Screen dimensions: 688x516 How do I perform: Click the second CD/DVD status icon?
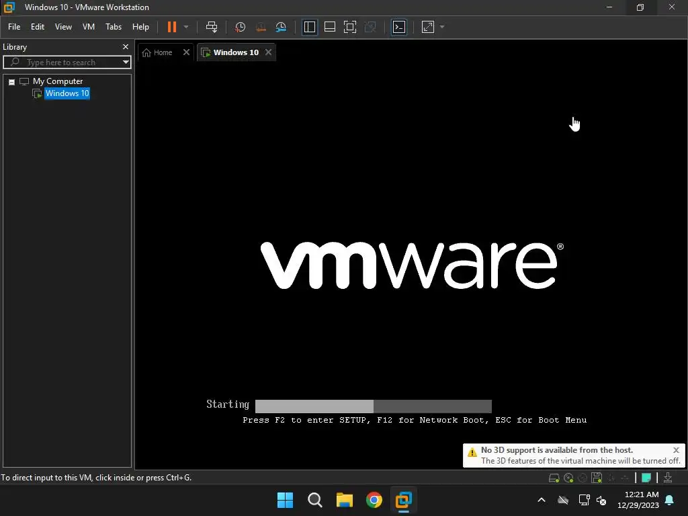point(583,478)
